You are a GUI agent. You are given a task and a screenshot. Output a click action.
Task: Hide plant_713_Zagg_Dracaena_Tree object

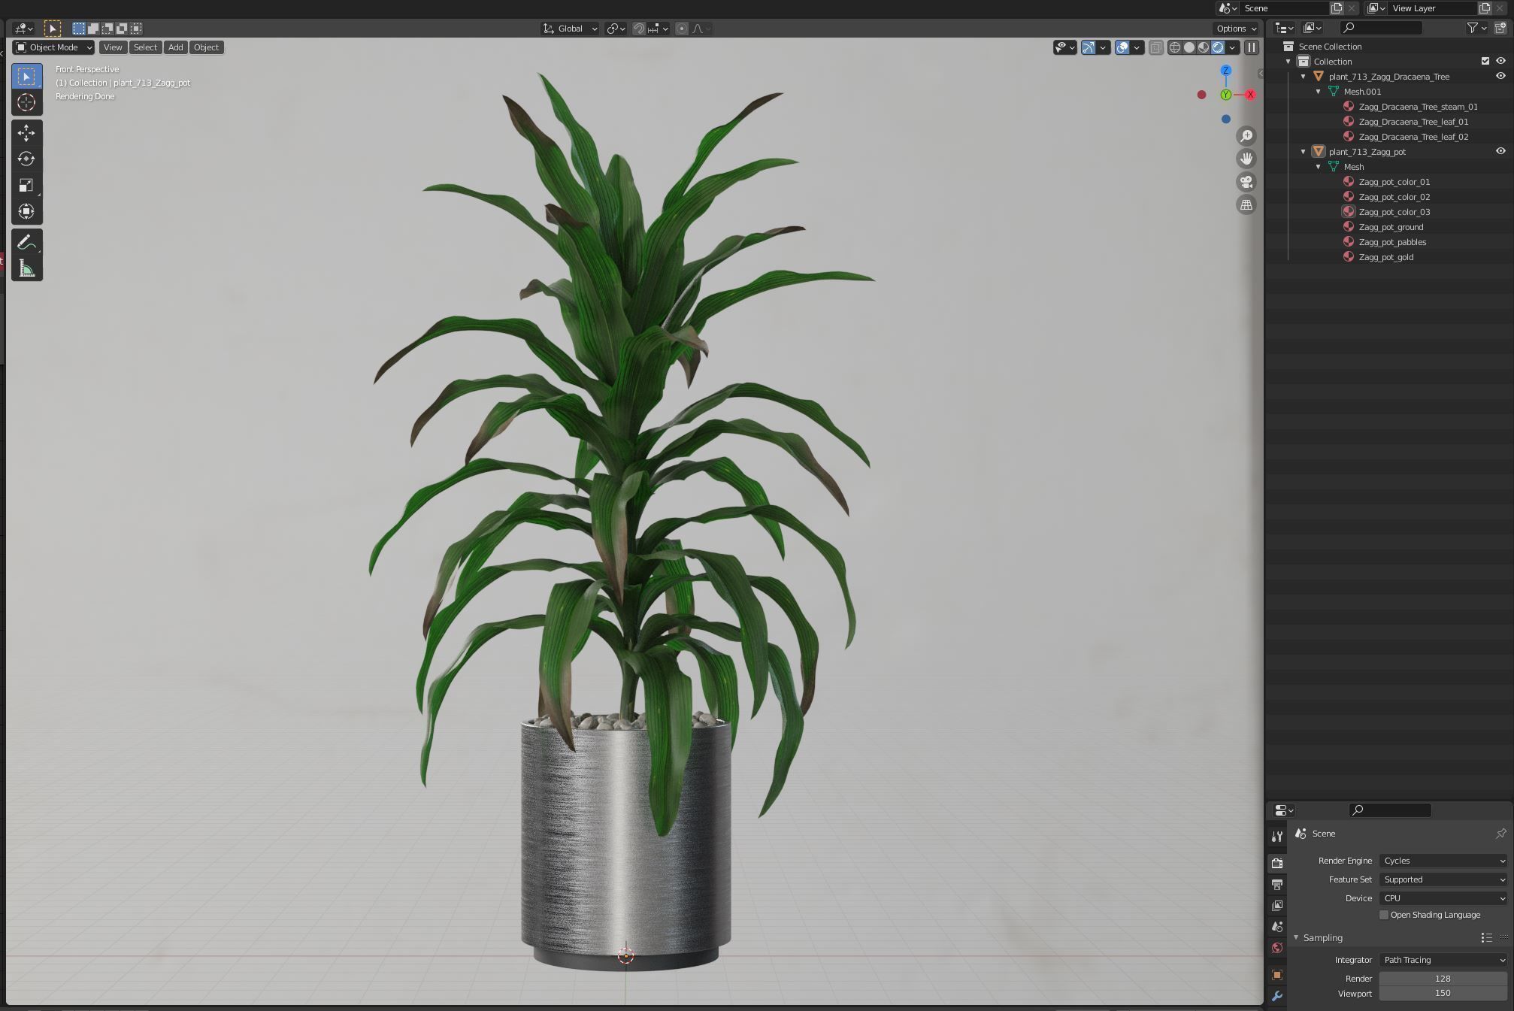[1500, 76]
